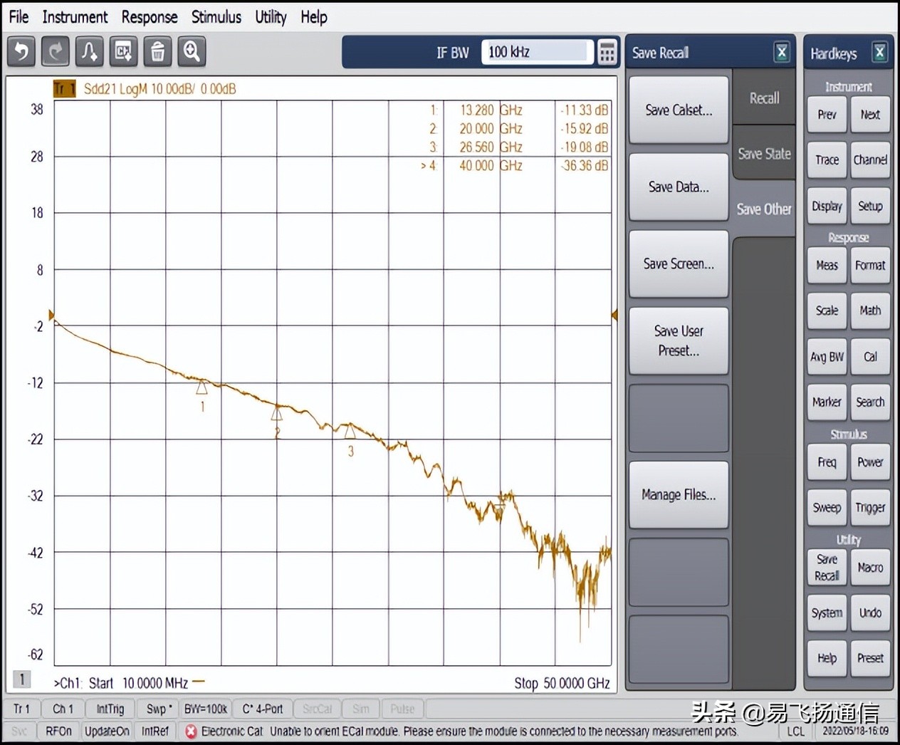Click the Cal hardkey
The height and width of the screenshot is (745, 900).
(870, 357)
